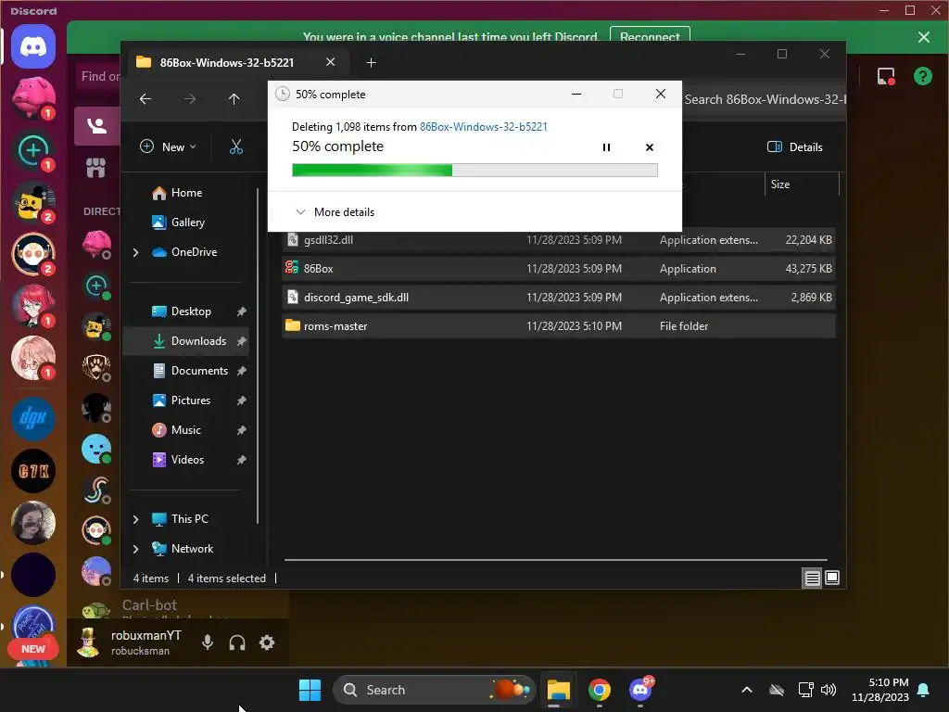Open Discord help question mark icon
This screenshot has height=712, width=949.
pos(922,76)
